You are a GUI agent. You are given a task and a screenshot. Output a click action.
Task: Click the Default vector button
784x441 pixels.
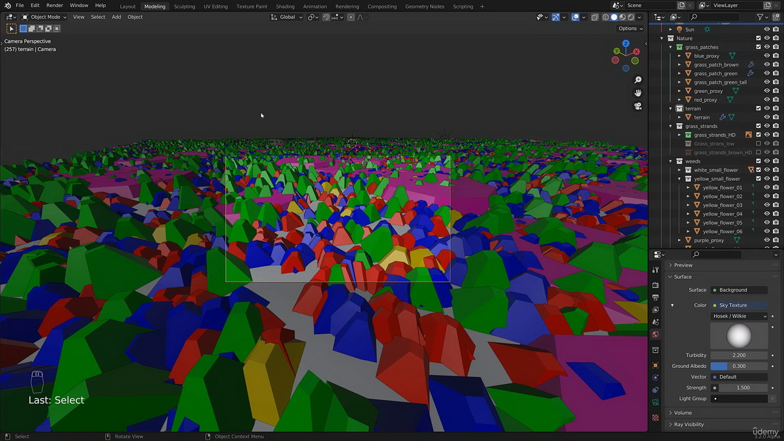739,377
